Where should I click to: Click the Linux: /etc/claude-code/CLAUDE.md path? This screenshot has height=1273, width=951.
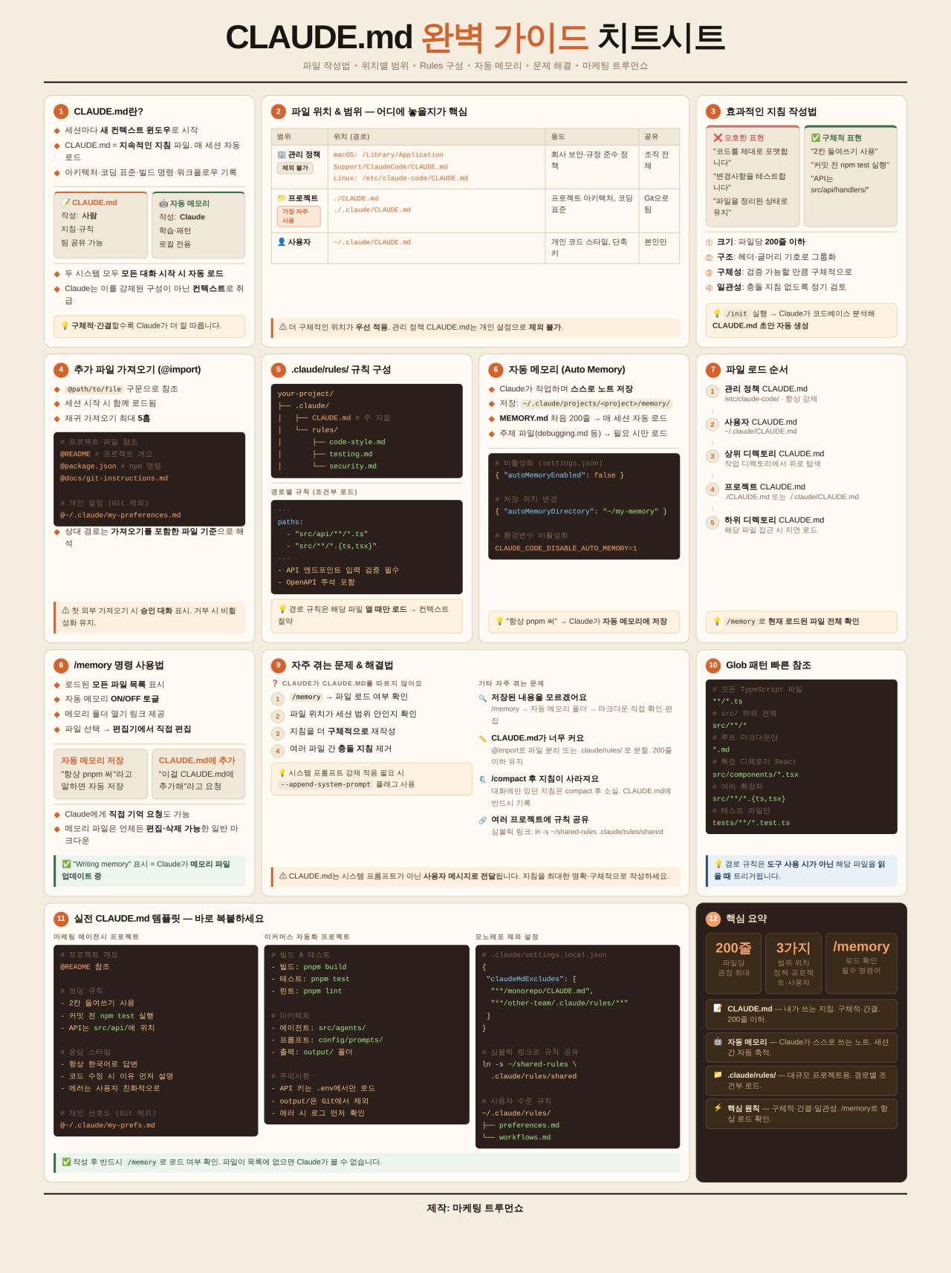(400, 178)
